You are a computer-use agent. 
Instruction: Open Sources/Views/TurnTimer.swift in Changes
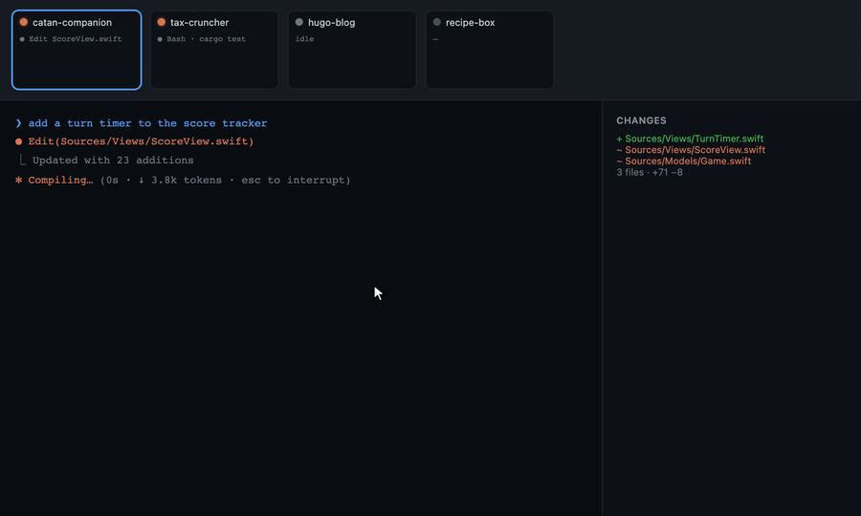click(690, 139)
